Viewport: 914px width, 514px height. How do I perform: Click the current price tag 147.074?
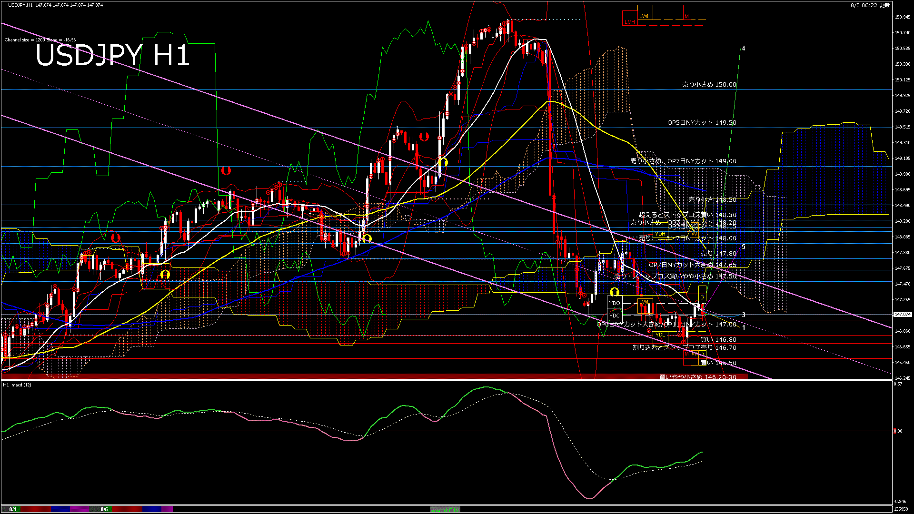(903, 315)
